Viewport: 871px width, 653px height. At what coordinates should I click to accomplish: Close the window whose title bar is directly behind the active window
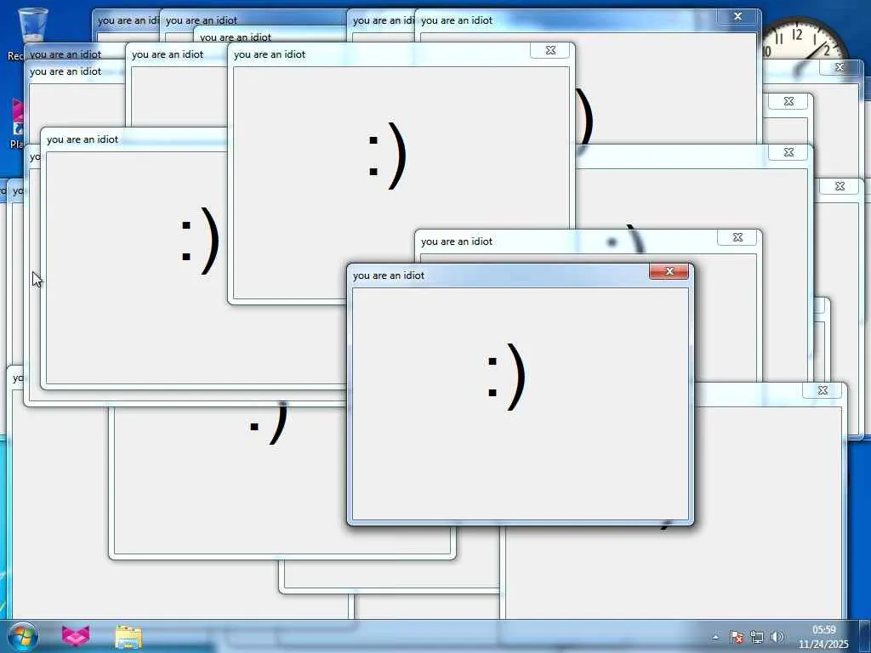coord(737,237)
